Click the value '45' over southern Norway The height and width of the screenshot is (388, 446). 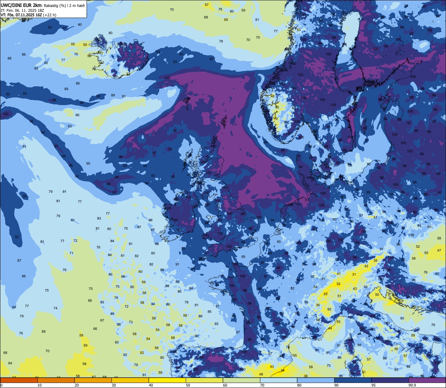pyautogui.click(x=277, y=108)
